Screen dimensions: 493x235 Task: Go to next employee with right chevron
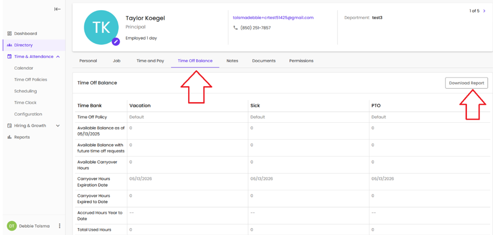(484, 11)
